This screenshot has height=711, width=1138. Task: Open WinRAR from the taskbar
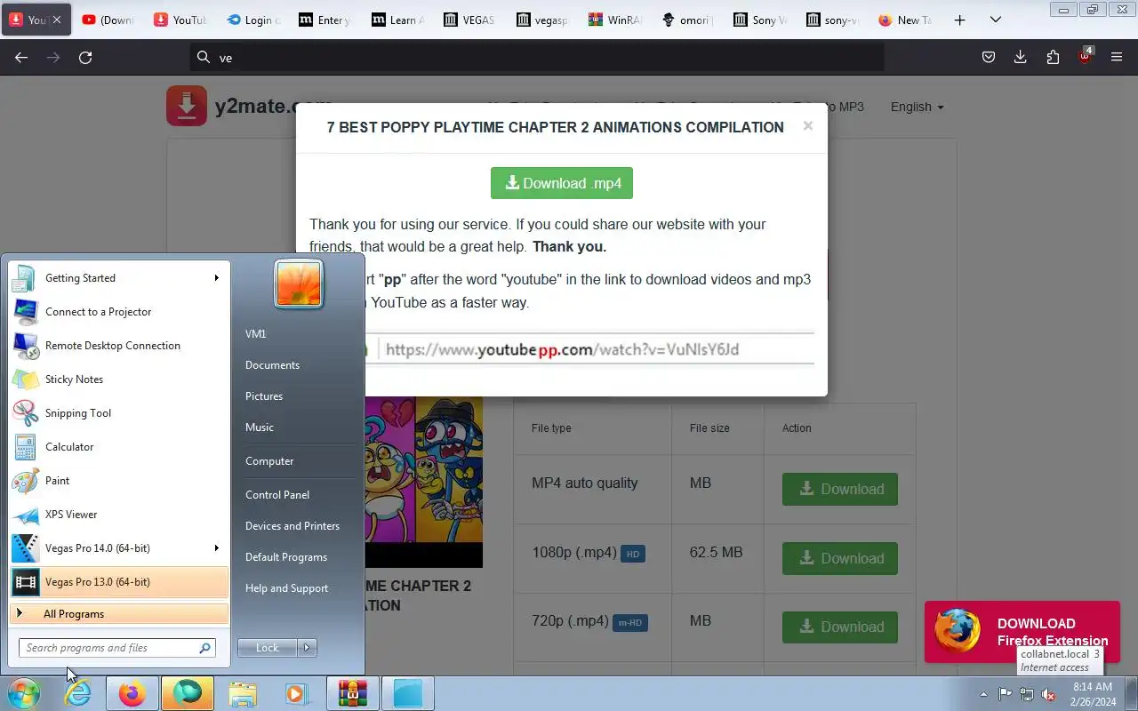(353, 693)
